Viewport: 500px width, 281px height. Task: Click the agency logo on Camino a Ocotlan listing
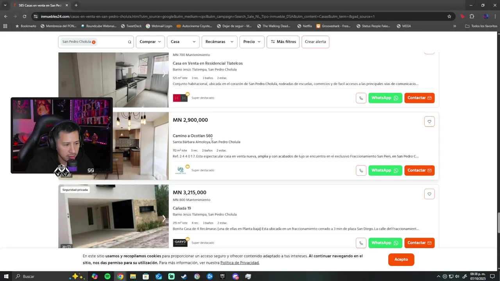click(180, 170)
